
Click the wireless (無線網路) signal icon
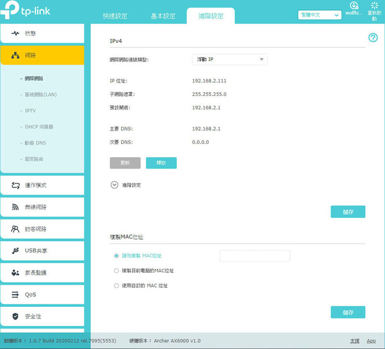(16, 208)
